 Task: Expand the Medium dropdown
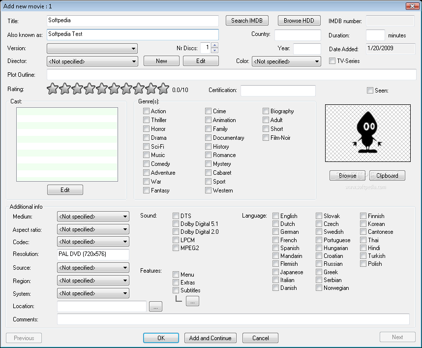93,216
